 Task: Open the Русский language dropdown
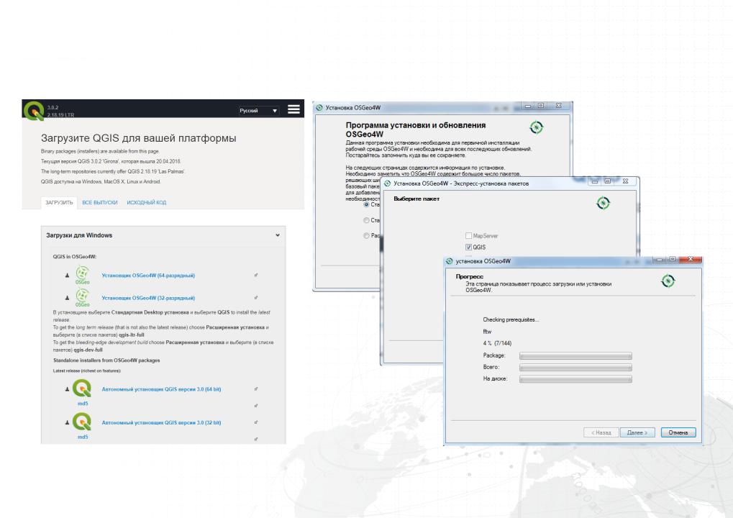pyautogui.click(x=258, y=111)
